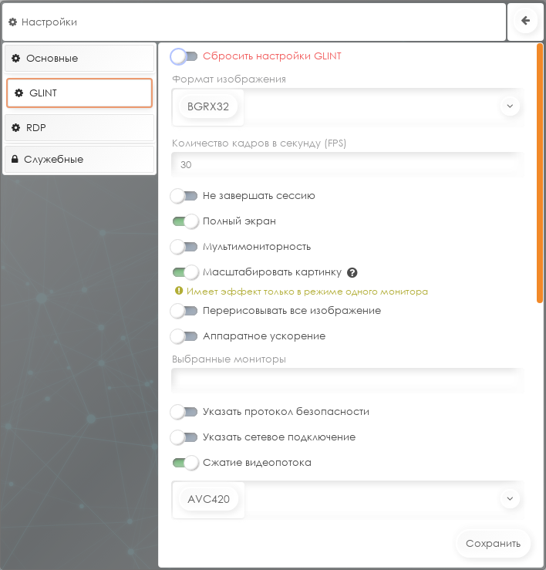
Task: Open the Выбранные мониторы selector
Action: (347, 380)
